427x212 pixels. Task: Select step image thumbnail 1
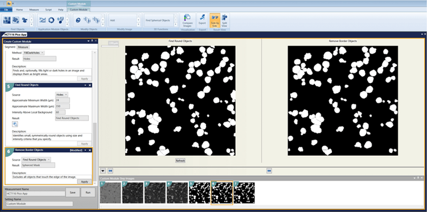pos(110,193)
